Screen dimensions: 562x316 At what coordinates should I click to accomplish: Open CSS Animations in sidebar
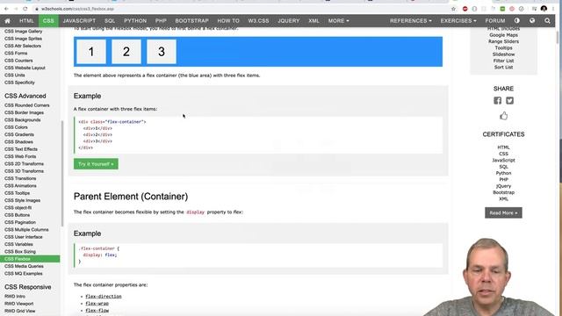click(x=20, y=185)
